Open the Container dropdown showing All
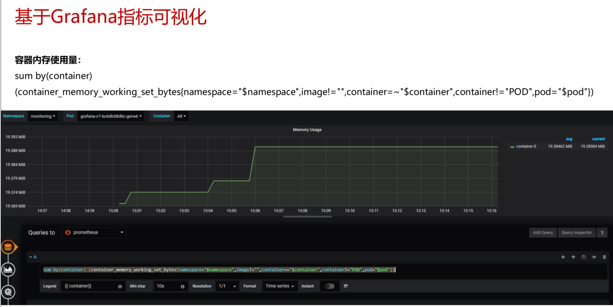The image size is (613, 307). click(x=182, y=116)
